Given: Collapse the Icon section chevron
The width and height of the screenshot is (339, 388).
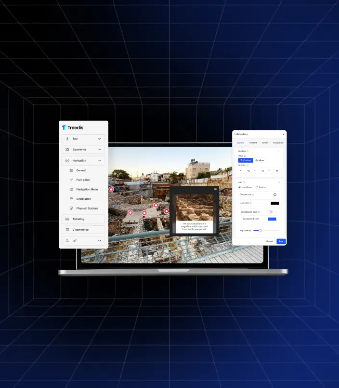Looking at the screenshot, I should tap(279, 182).
